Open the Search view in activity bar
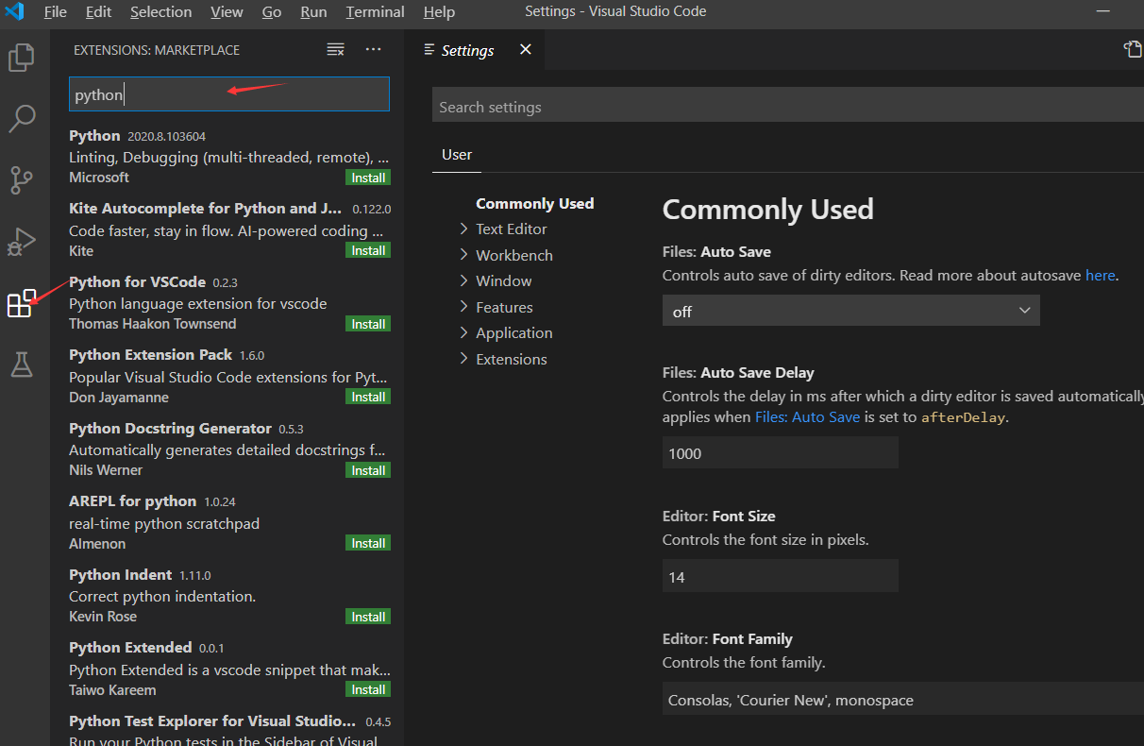Viewport: 1144px width, 746px height. click(x=22, y=118)
